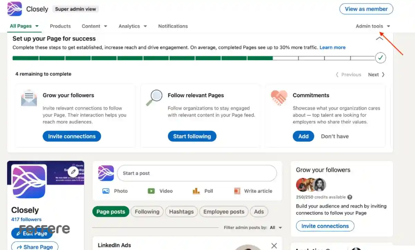Click the envelope icon on Grow your followers step
This screenshot has width=415, height=250.
pos(29,98)
